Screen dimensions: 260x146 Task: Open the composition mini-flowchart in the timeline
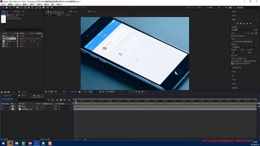coord(48,100)
